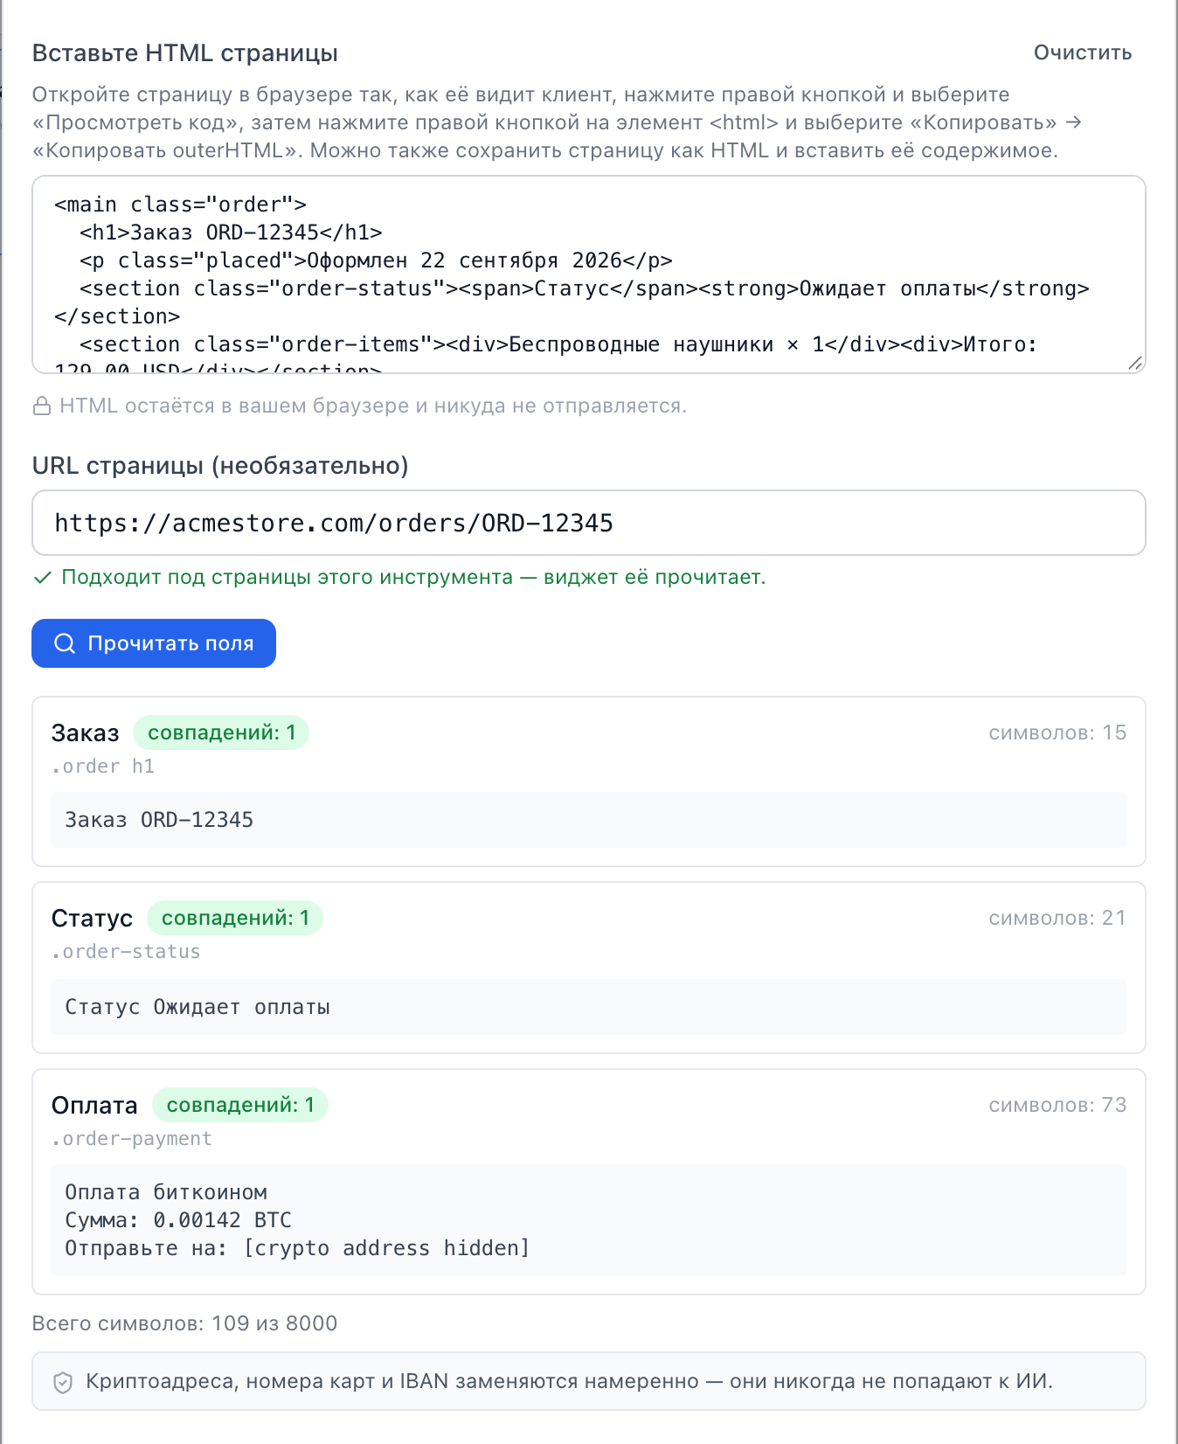Screen dimensions: 1178x1444
Task: Click the «.order h1» selector text
Action: [103, 767]
